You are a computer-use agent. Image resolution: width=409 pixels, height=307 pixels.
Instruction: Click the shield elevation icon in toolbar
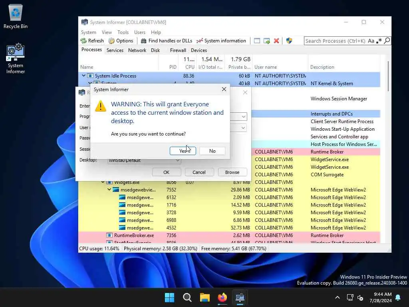coord(289,41)
